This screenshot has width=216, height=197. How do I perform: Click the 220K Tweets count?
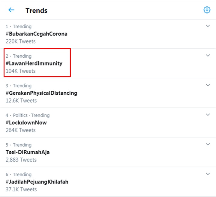pyautogui.click(x=20, y=41)
